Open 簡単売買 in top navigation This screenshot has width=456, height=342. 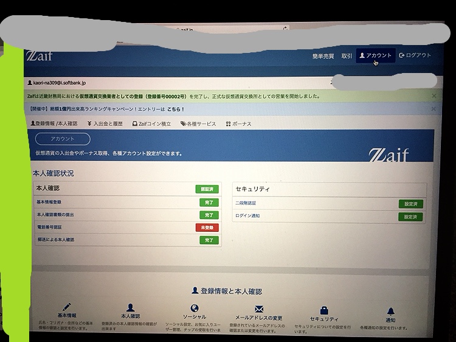click(323, 56)
